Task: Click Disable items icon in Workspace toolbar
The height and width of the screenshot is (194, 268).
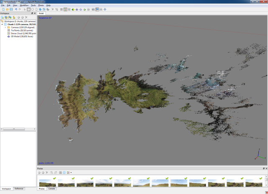Action: coord(22,17)
